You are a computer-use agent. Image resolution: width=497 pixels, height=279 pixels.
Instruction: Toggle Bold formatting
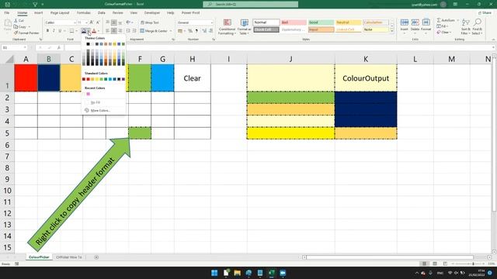tap(47, 31)
